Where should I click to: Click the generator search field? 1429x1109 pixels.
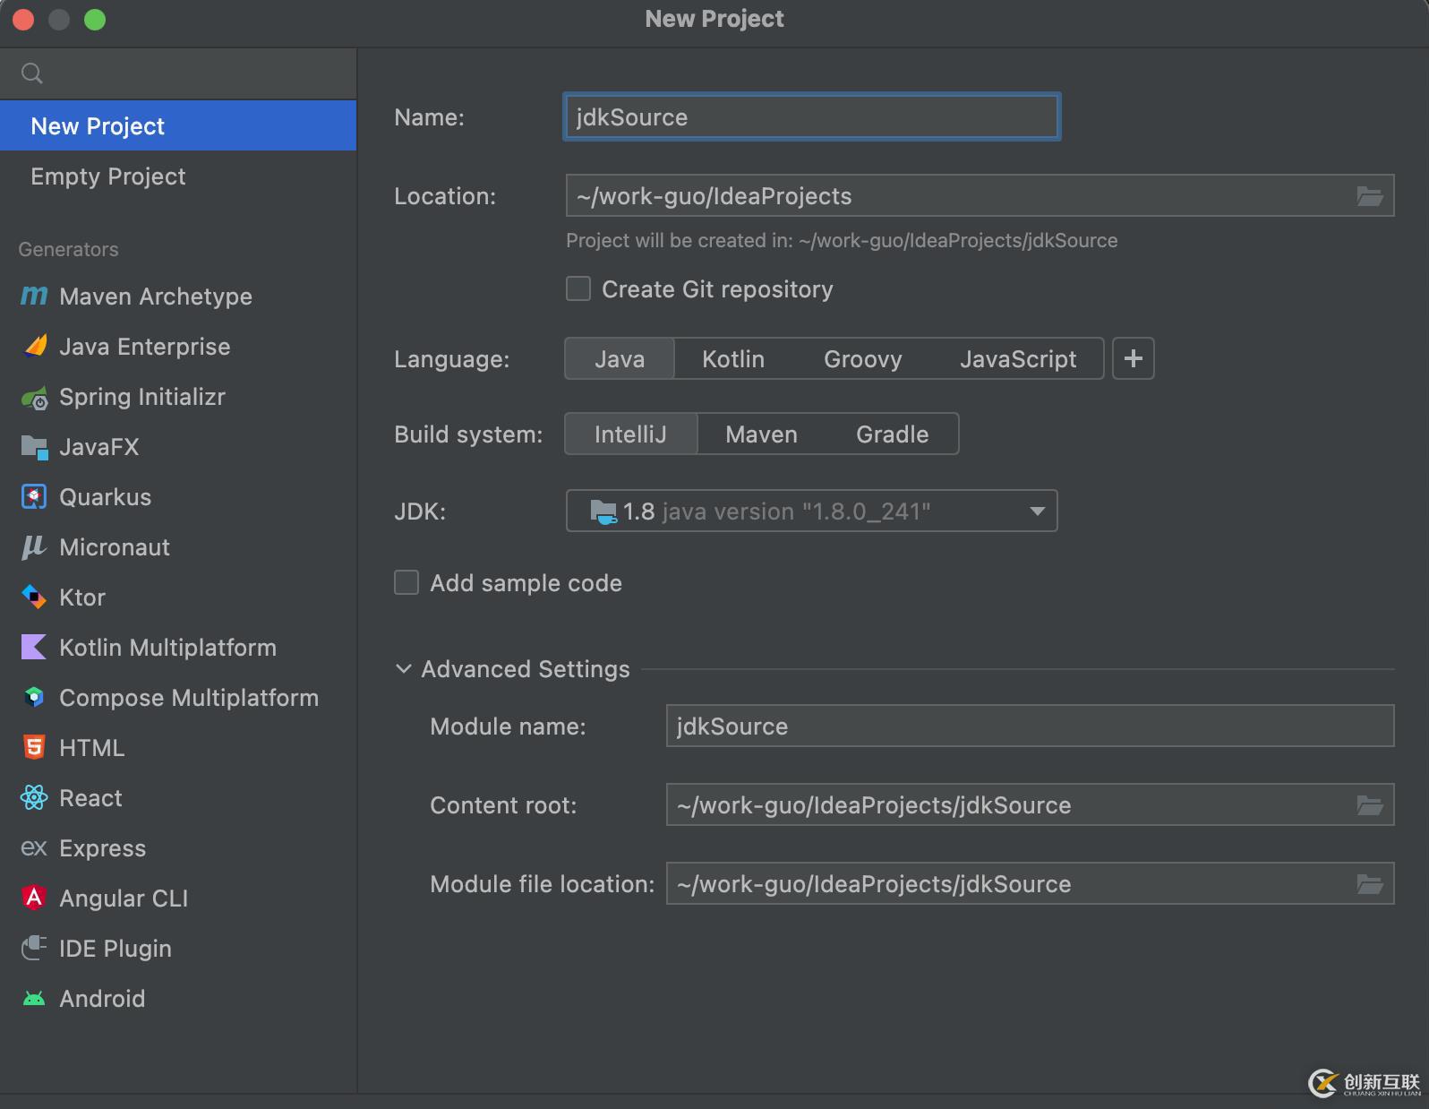(178, 73)
